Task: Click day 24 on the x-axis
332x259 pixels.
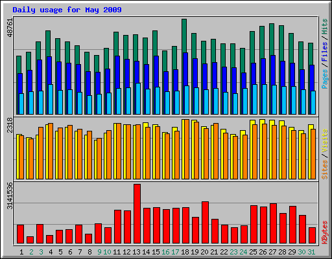Action: 243,252
